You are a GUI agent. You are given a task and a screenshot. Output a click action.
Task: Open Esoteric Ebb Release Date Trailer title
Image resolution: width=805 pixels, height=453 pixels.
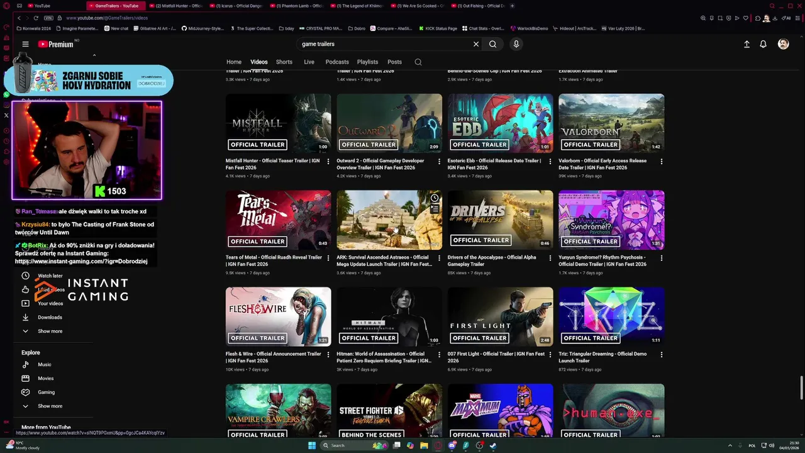pyautogui.click(x=494, y=164)
